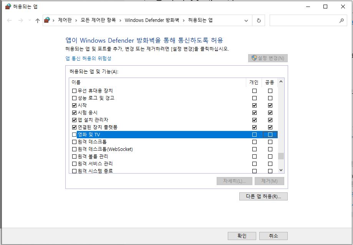Go up one folder level

click(38, 20)
